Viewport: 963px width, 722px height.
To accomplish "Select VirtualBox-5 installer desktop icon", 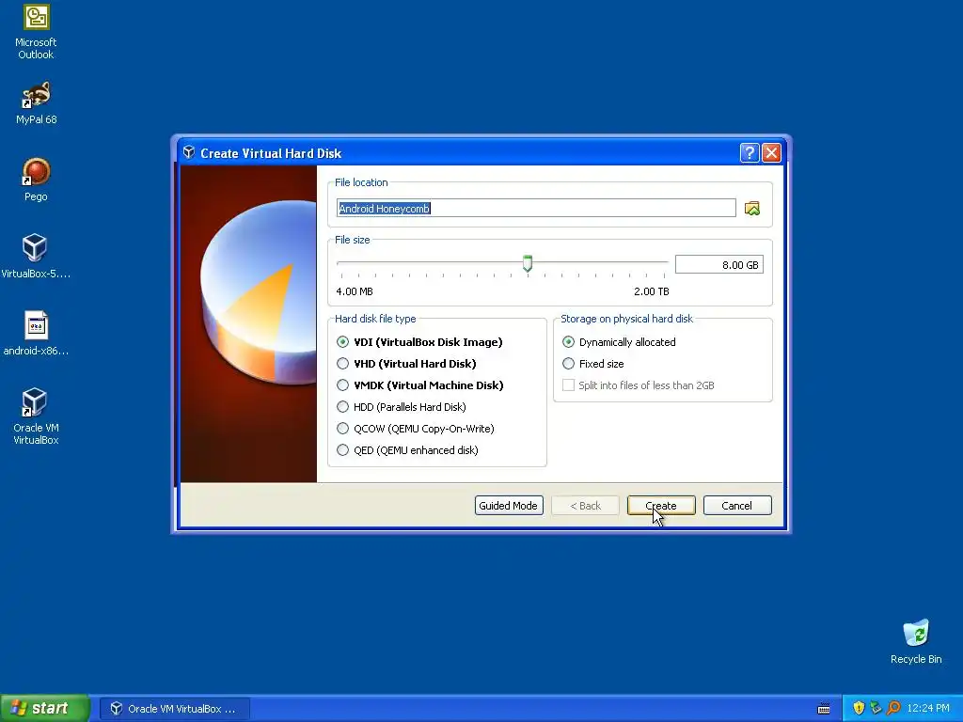I will pos(36,257).
